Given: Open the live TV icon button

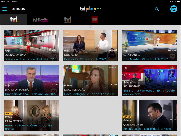Looking at the screenshot, I should pyautogui.click(x=174, y=9).
